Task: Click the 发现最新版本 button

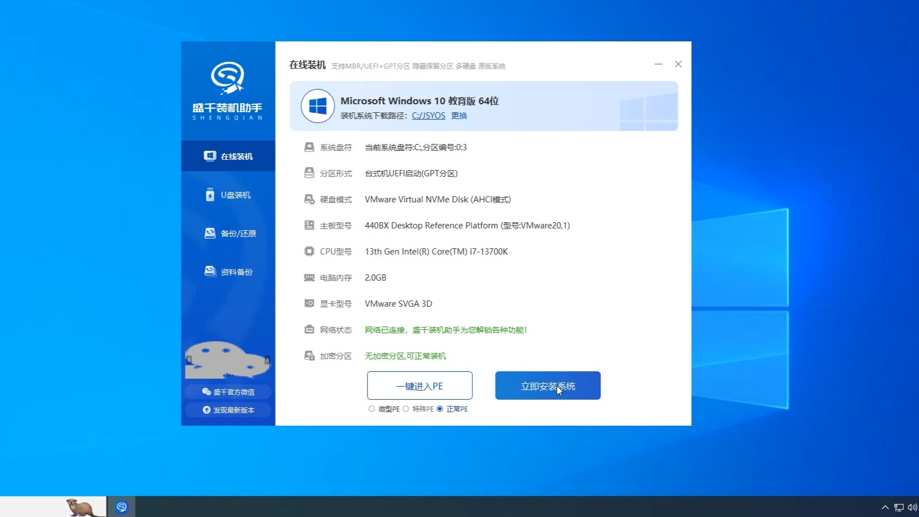Action: click(x=228, y=410)
